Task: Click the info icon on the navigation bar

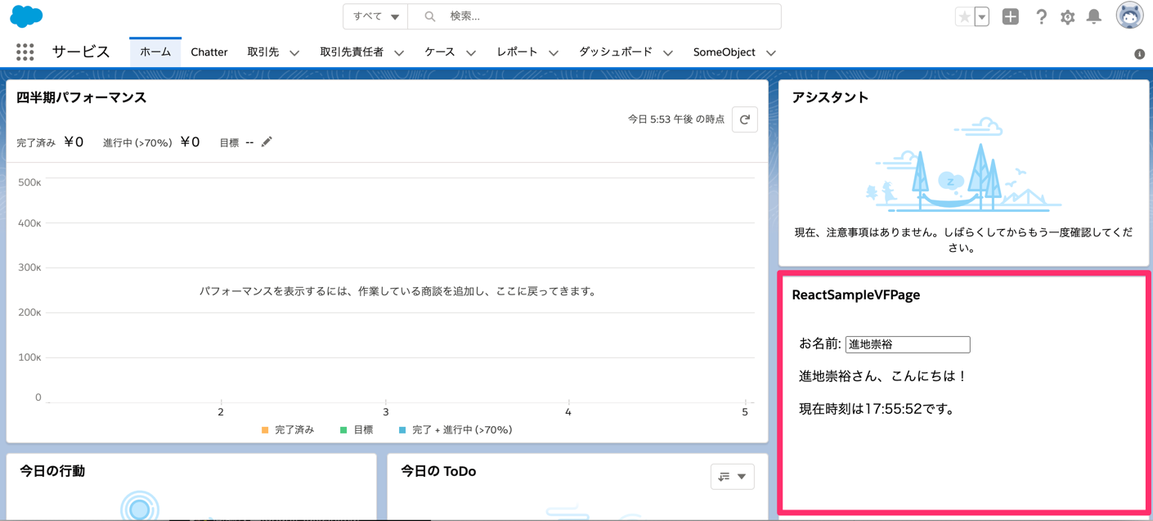Action: 1140,52
